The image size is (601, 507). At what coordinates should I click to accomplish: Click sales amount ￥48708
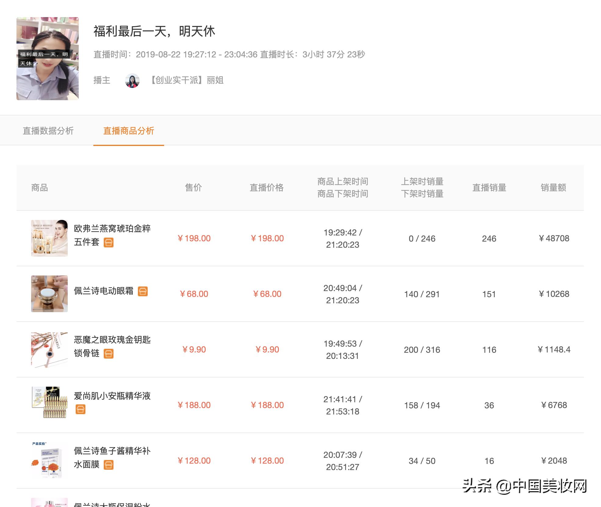[554, 238]
